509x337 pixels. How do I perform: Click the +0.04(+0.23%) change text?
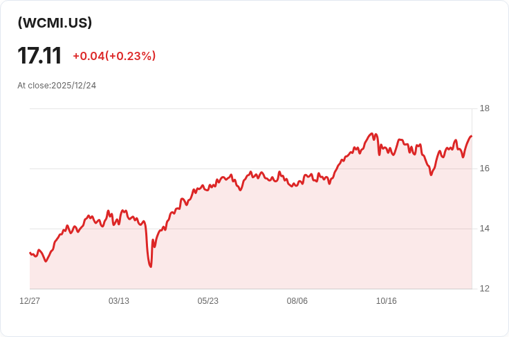pyautogui.click(x=114, y=56)
